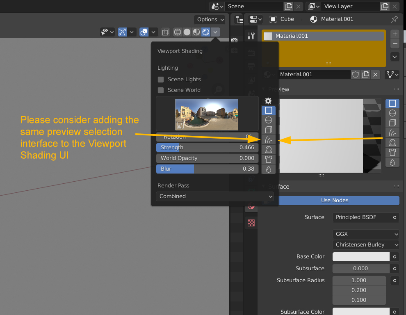Duplicate Material.001 with the new material icon

pyautogui.click(x=365, y=75)
